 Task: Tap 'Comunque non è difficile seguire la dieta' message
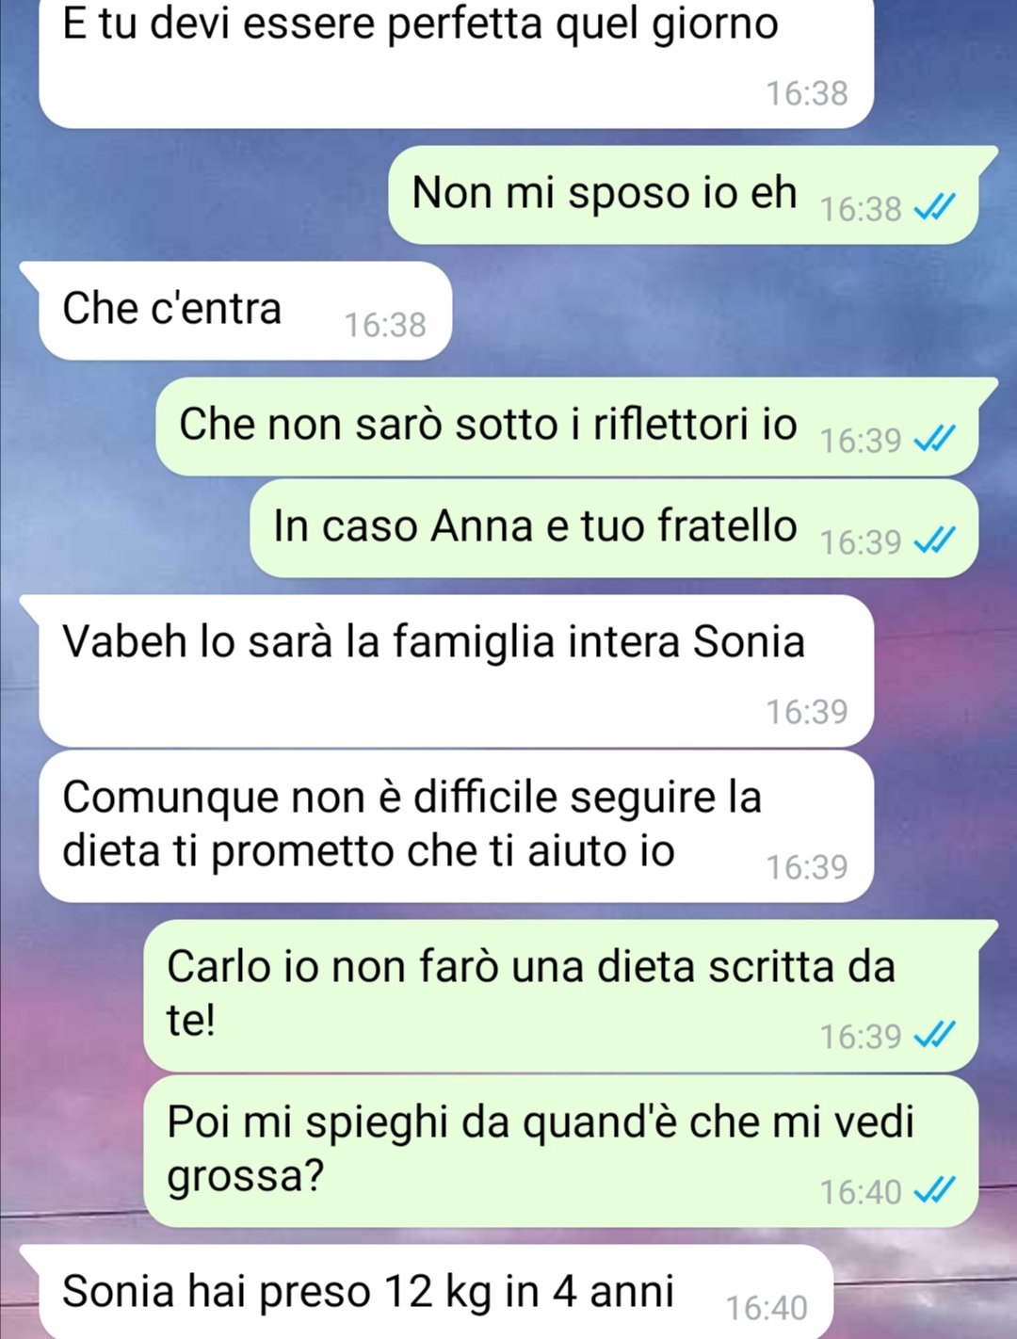tap(457, 826)
